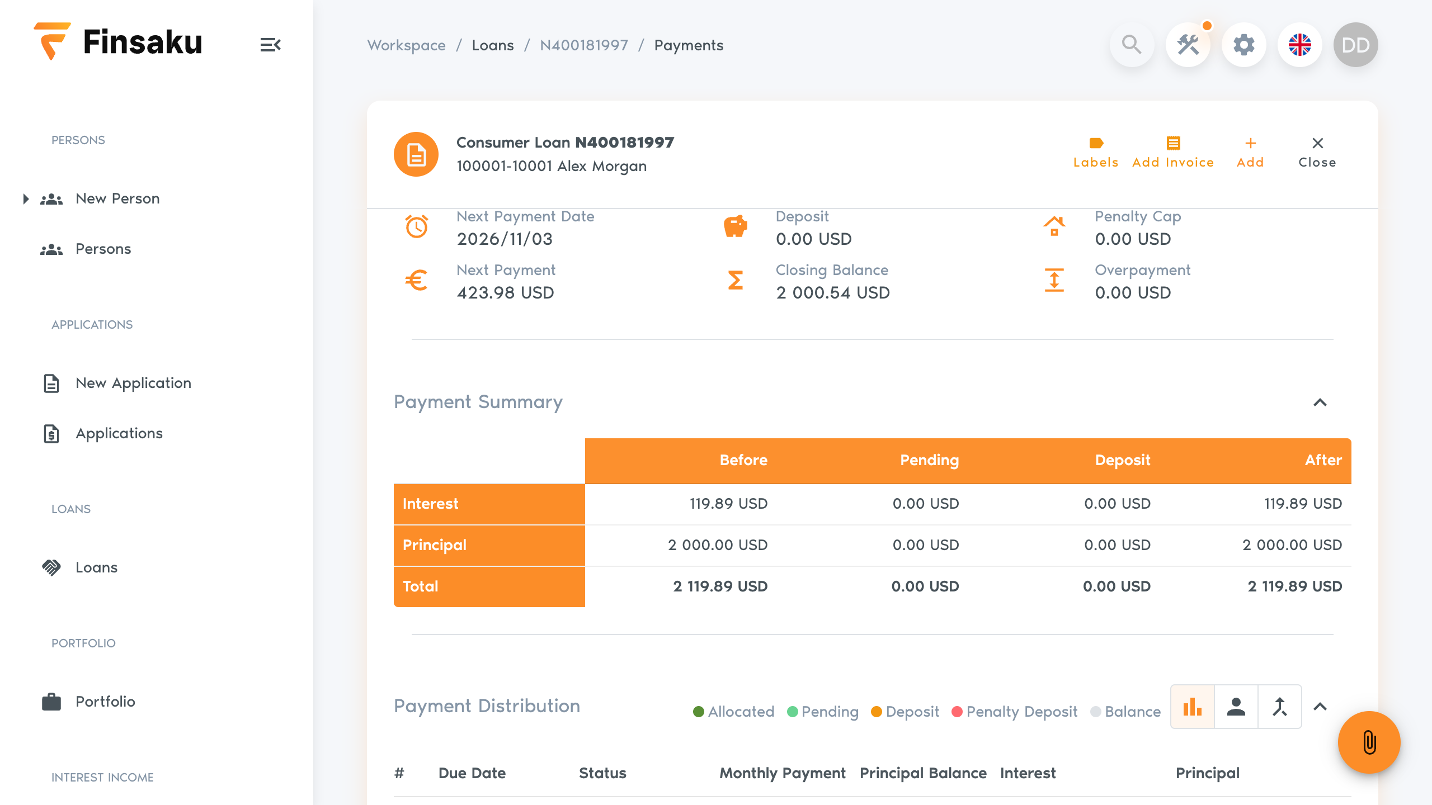Screen dimensions: 1432x805
Task: Open attachments paperclip floating button
Action: [x=1369, y=742]
